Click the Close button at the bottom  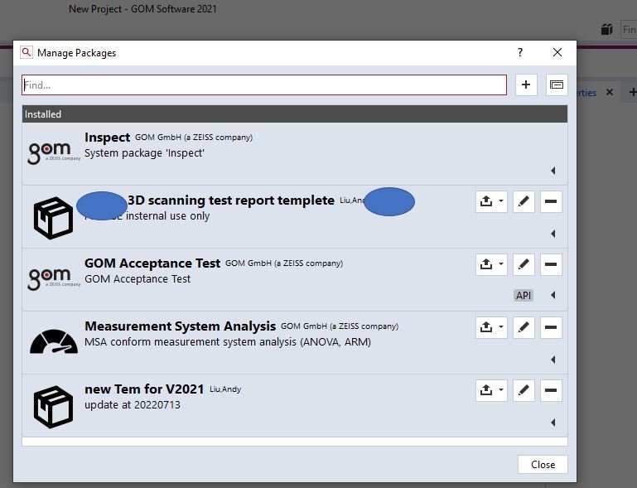(x=543, y=465)
